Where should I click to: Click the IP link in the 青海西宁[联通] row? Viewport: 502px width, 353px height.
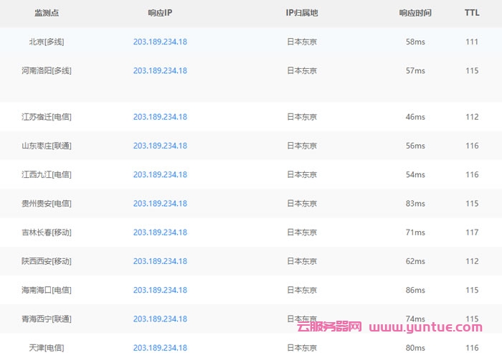tap(160, 319)
